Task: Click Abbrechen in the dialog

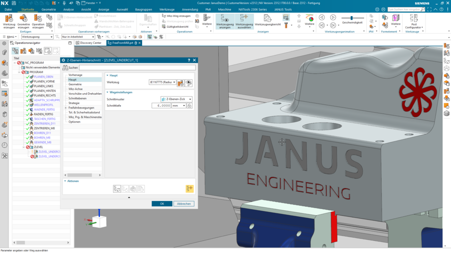Action: [x=184, y=204]
